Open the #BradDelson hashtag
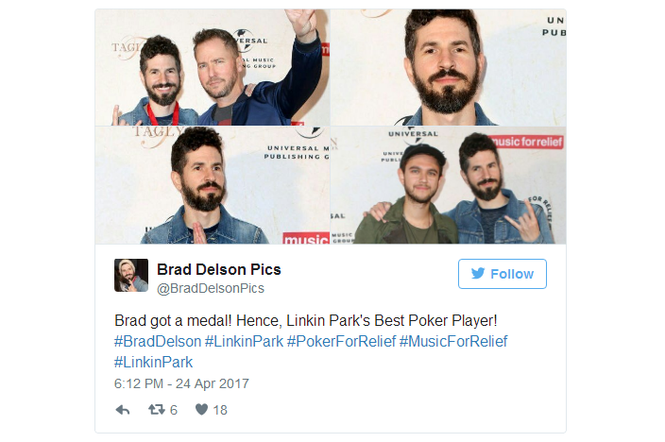This screenshot has height=442, width=665. click(158, 342)
